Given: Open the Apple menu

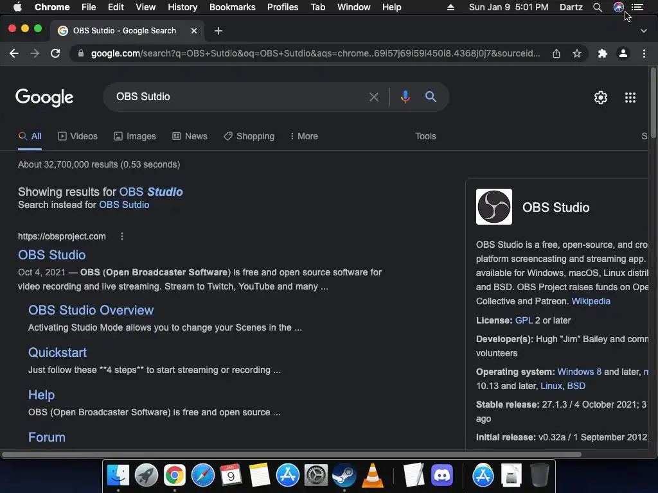Looking at the screenshot, I should 17,7.
